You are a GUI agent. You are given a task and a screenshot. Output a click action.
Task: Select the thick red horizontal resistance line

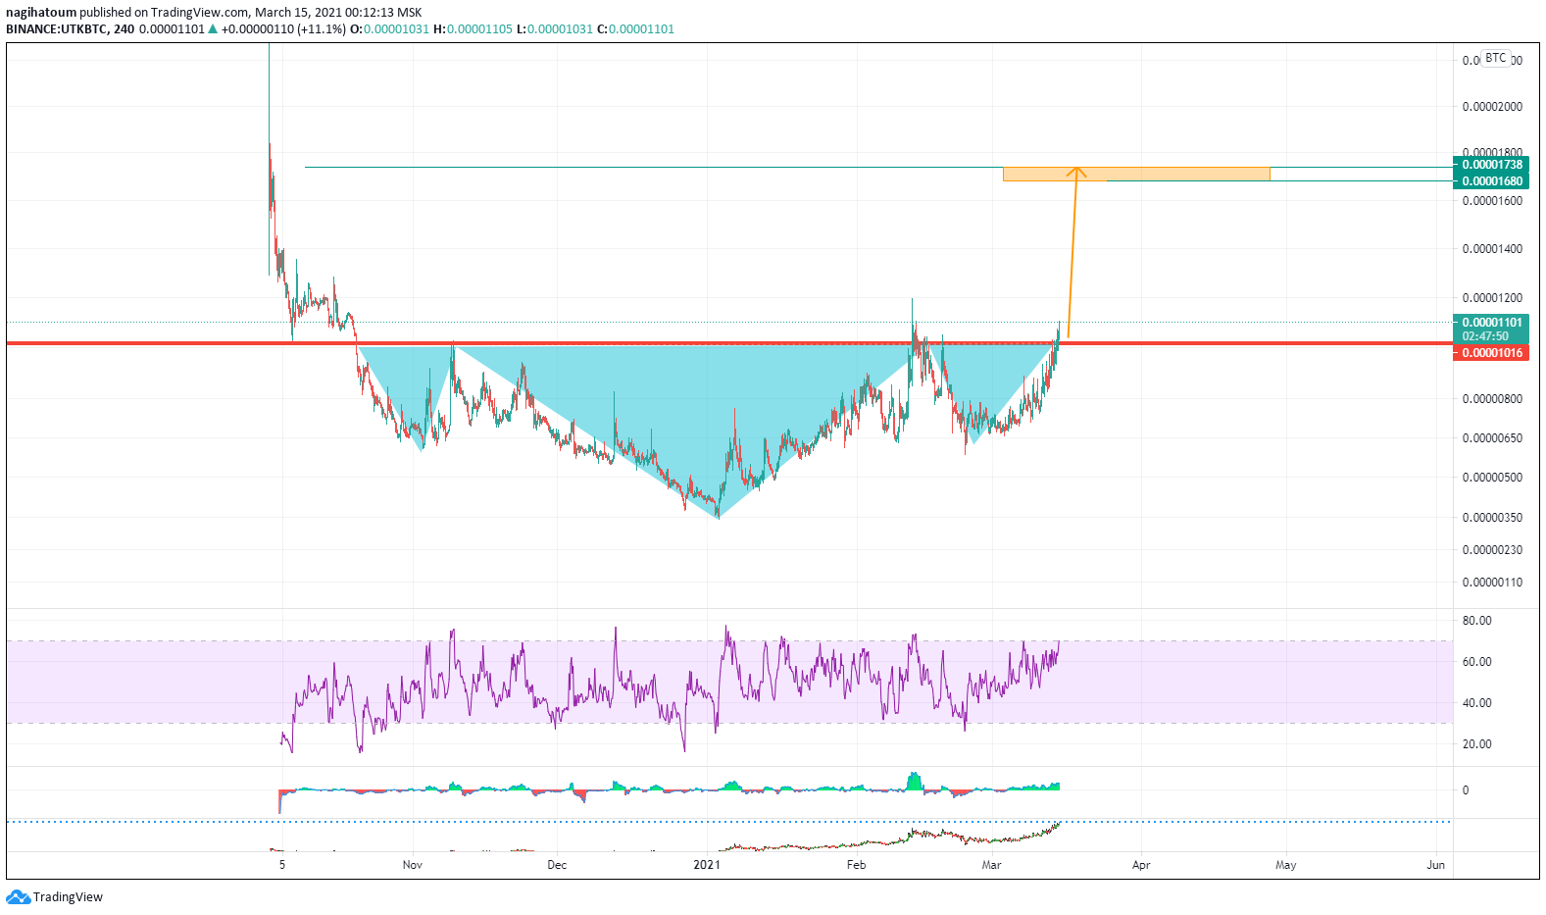[x=728, y=343]
